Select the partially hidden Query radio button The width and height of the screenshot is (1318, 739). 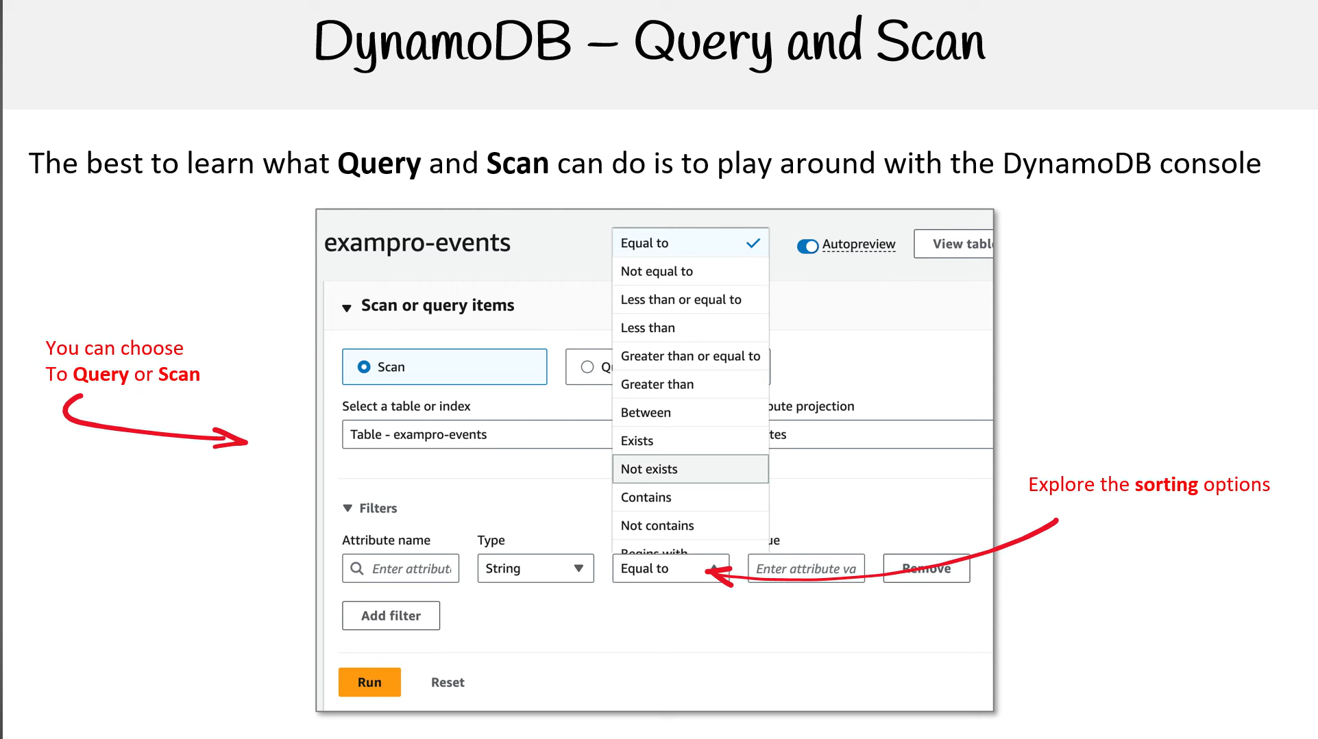pos(587,367)
